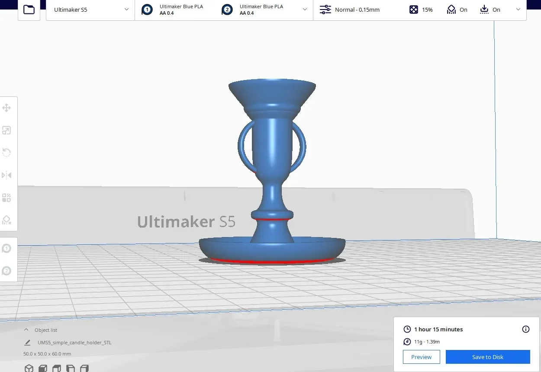Assign model to extruder 2 in sidebar
Viewport: 541px width, 372px height.
[6, 271]
